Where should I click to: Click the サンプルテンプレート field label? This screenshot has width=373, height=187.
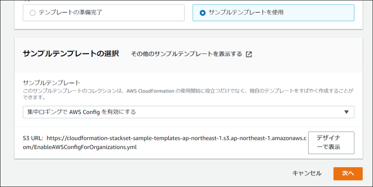[x=52, y=83]
